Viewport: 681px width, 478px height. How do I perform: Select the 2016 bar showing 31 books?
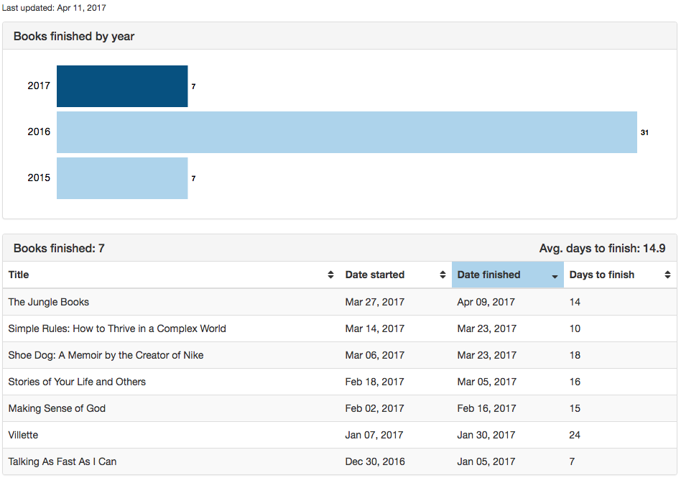pyautogui.click(x=346, y=132)
